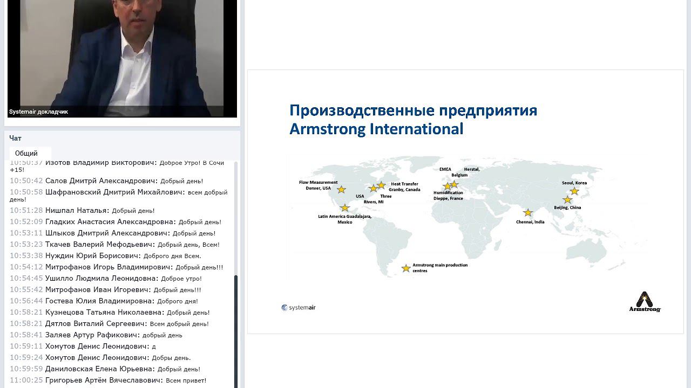
Task: Click the Чат panel header
Action: click(x=15, y=138)
